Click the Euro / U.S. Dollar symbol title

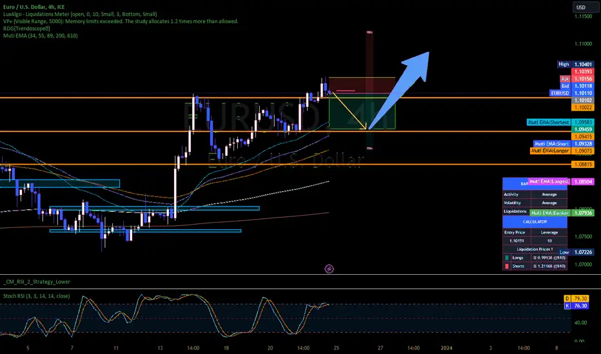[x=34, y=7]
